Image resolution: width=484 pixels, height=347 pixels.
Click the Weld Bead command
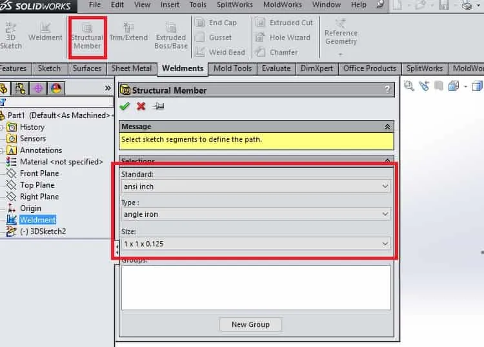[221, 52]
